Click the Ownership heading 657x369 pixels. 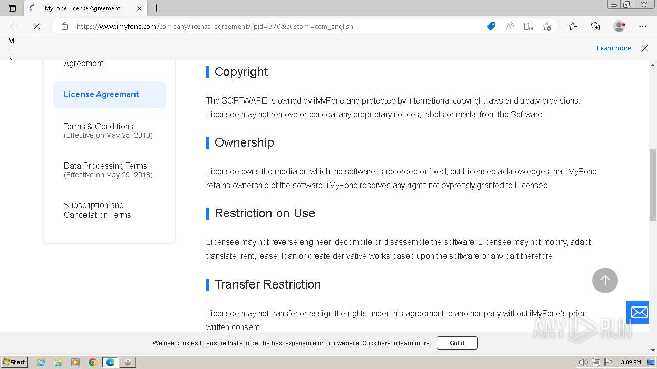[x=244, y=142]
